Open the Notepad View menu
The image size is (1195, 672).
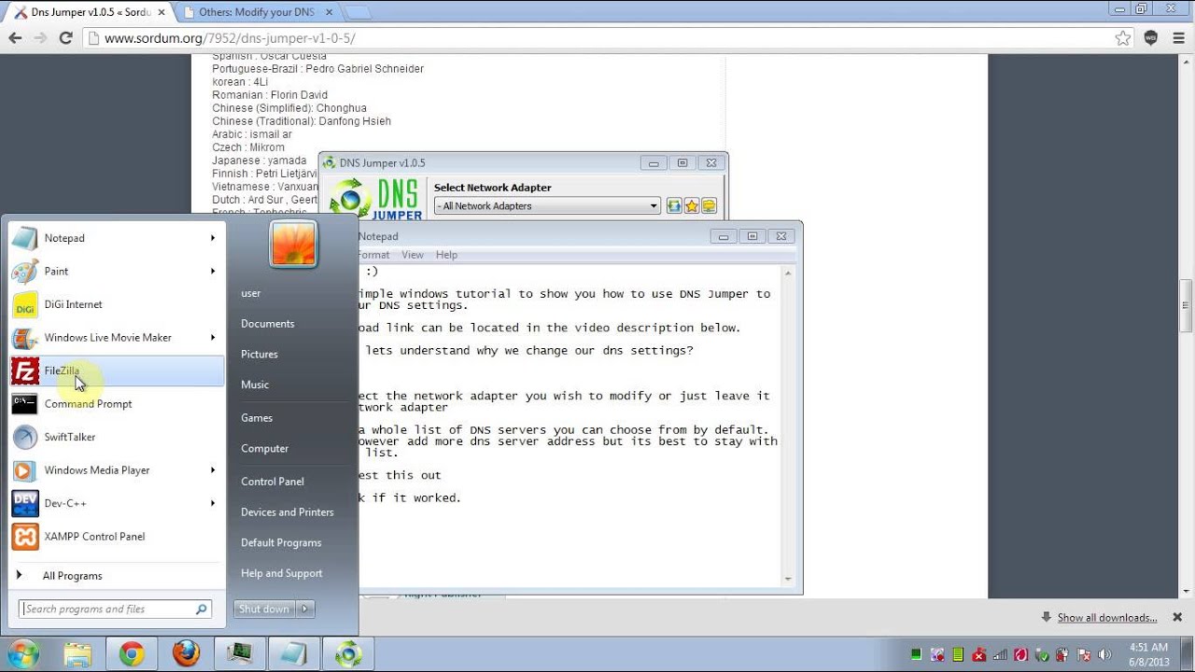pos(413,255)
